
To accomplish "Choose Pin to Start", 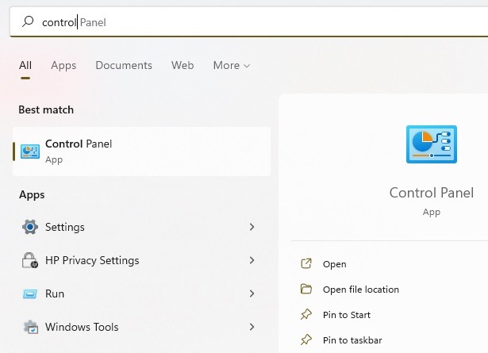I will [x=347, y=315].
